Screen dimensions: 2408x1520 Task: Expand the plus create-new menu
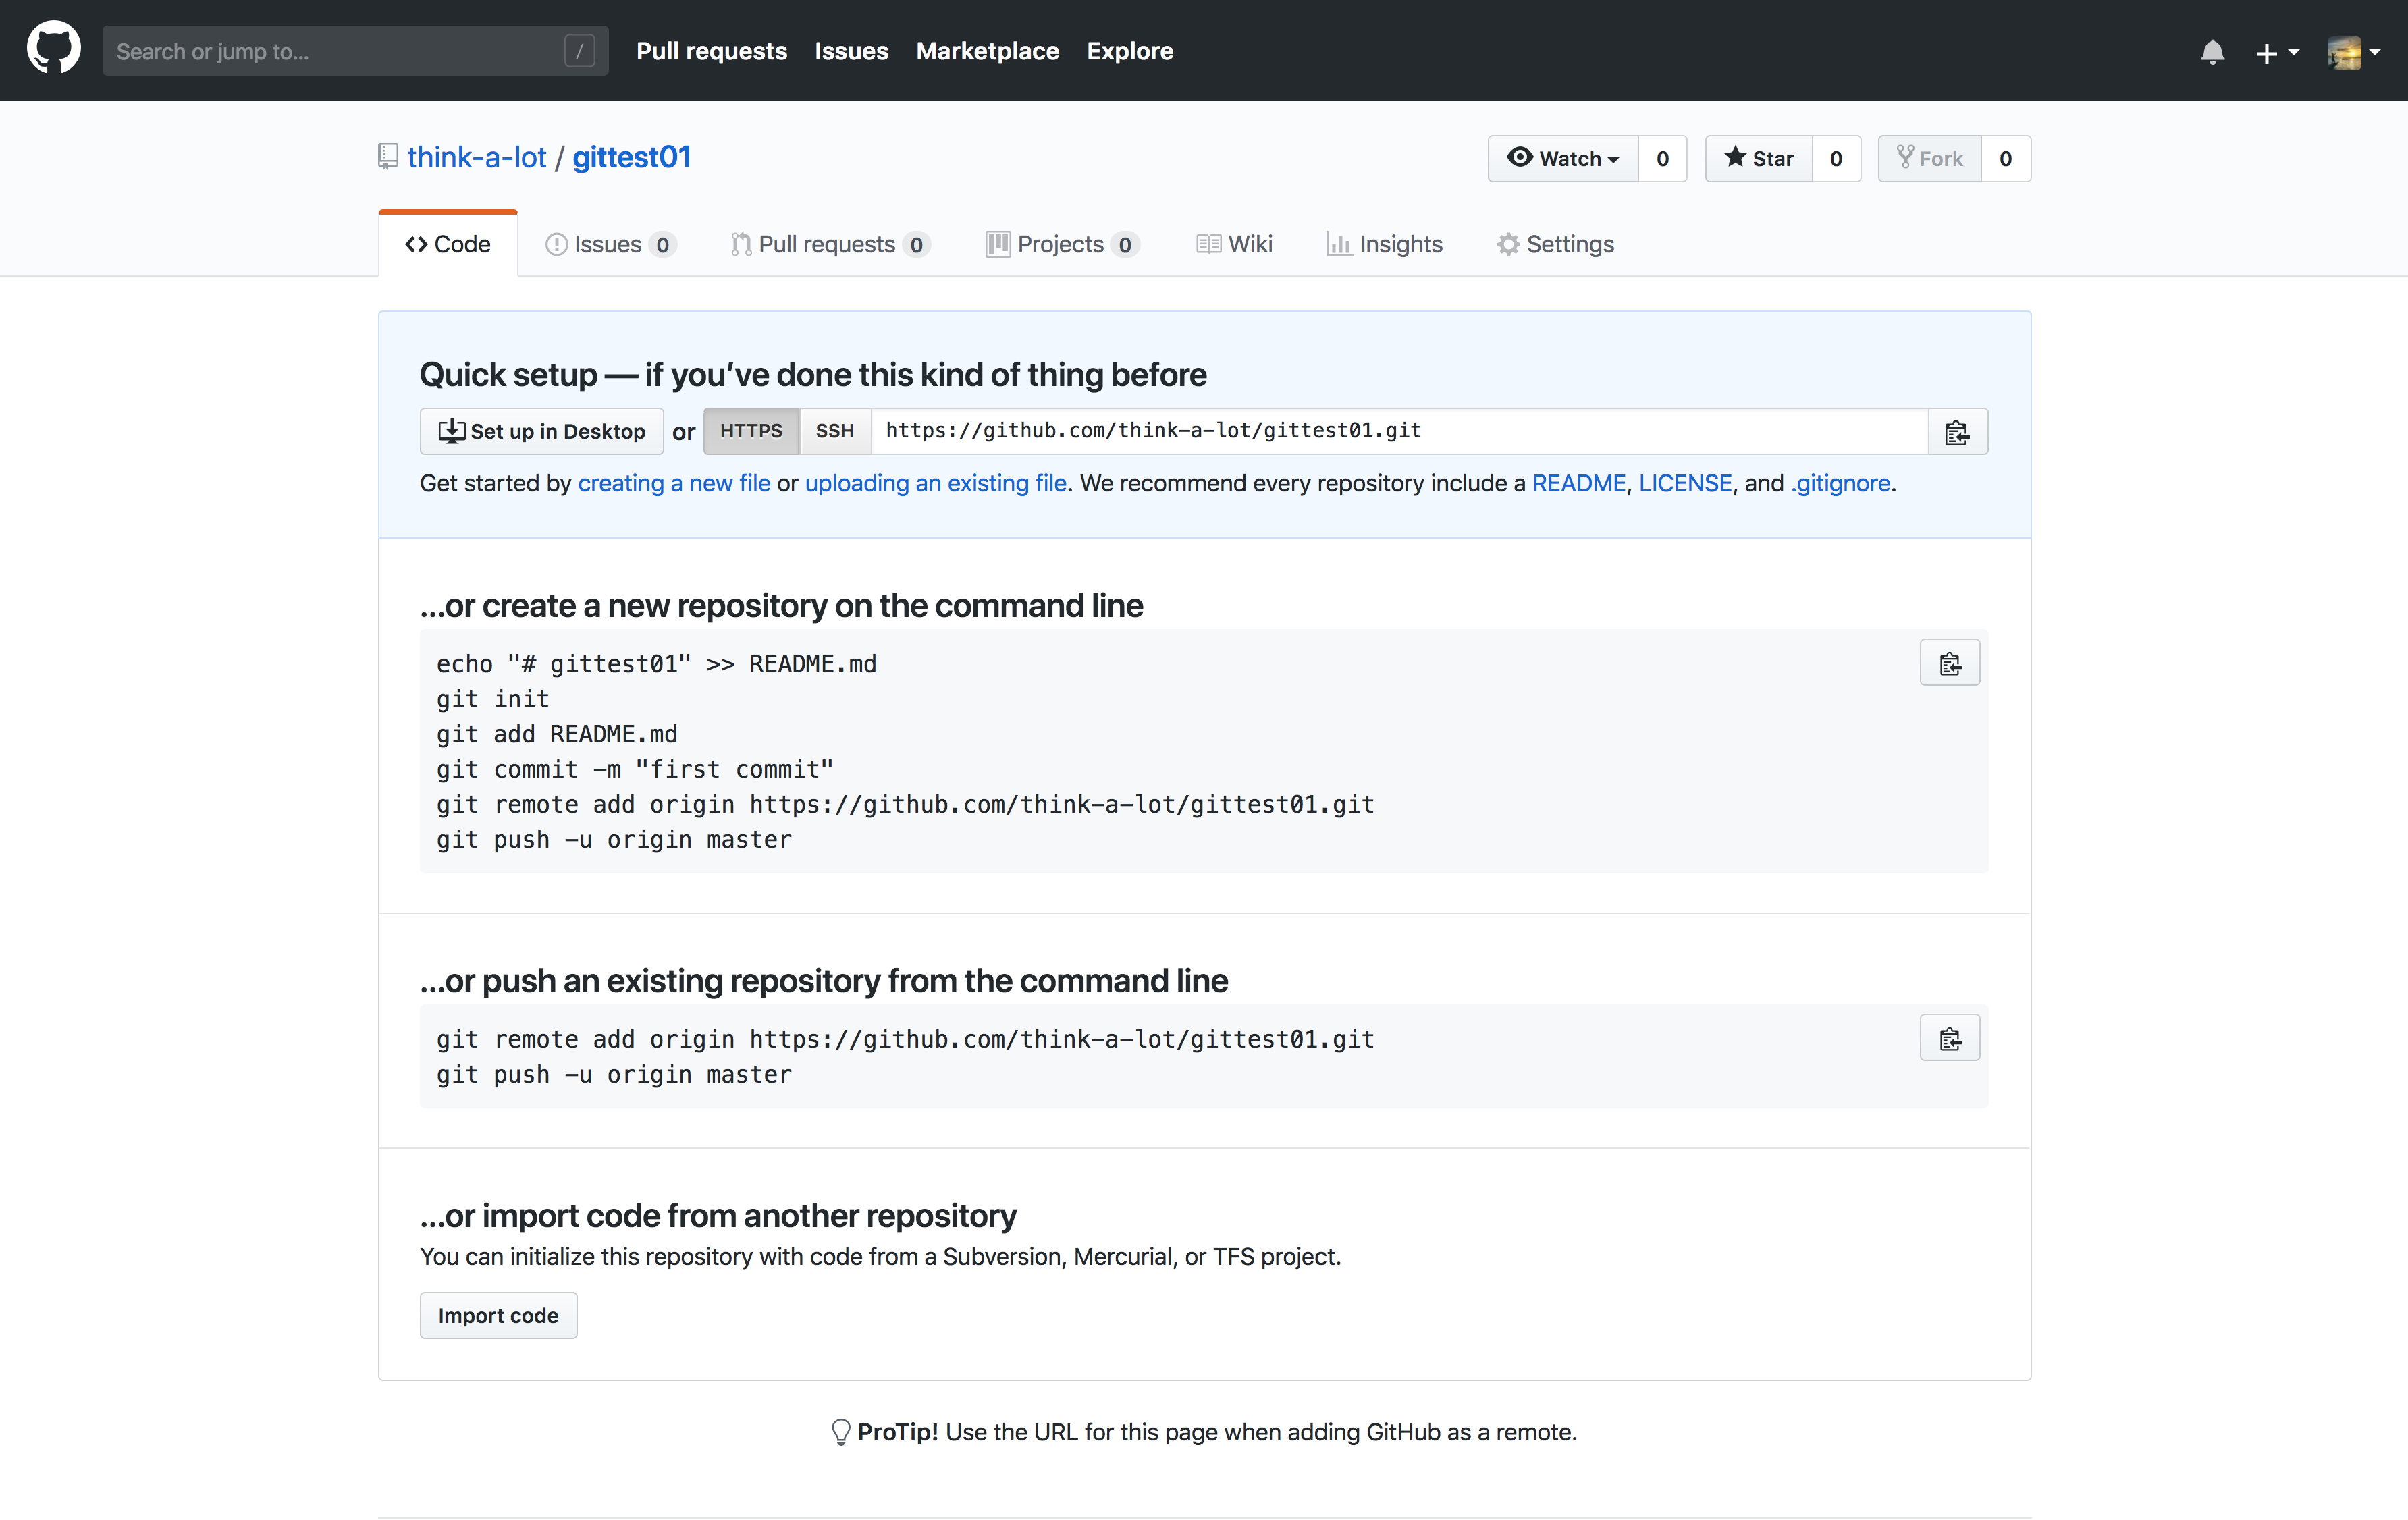[x=2277, y=53]
